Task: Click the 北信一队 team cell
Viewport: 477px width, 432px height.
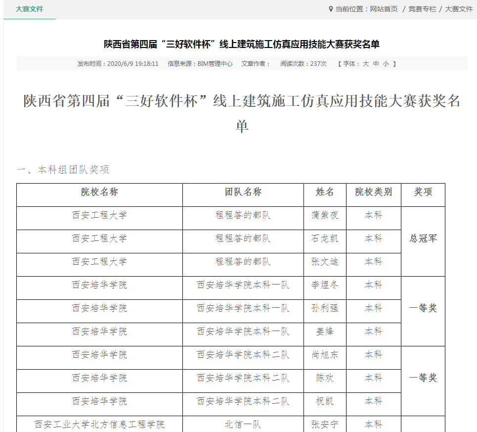Action: [243, 425]
